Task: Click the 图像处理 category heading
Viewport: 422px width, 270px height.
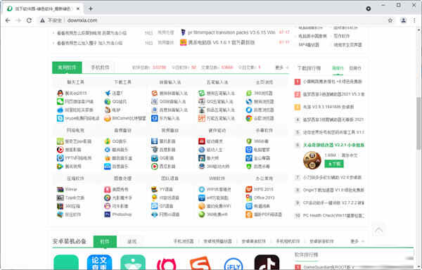Action: (x=122, y=179)
